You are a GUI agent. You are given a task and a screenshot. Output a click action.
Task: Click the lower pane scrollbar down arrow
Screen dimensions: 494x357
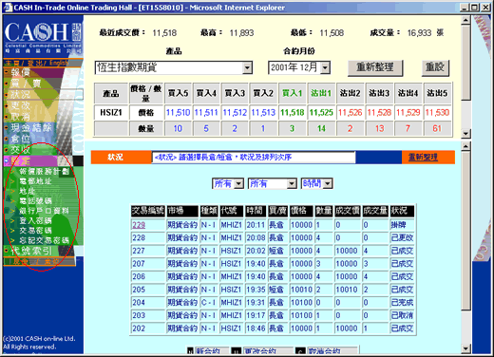pyautogui.click(x=465, y=349)
